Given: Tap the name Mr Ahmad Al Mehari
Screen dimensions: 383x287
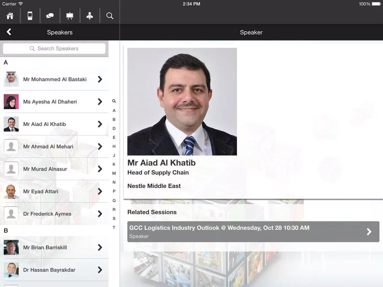Looking at the screenshot, I should coord(48,147).
